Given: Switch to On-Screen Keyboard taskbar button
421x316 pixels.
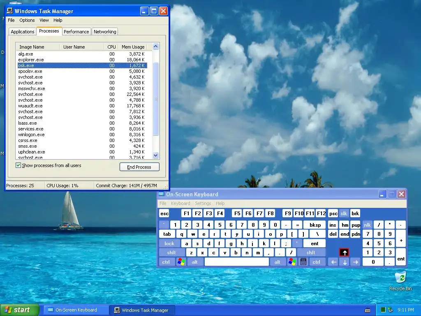Looking at the screenshot, I should tap(76, 310).
